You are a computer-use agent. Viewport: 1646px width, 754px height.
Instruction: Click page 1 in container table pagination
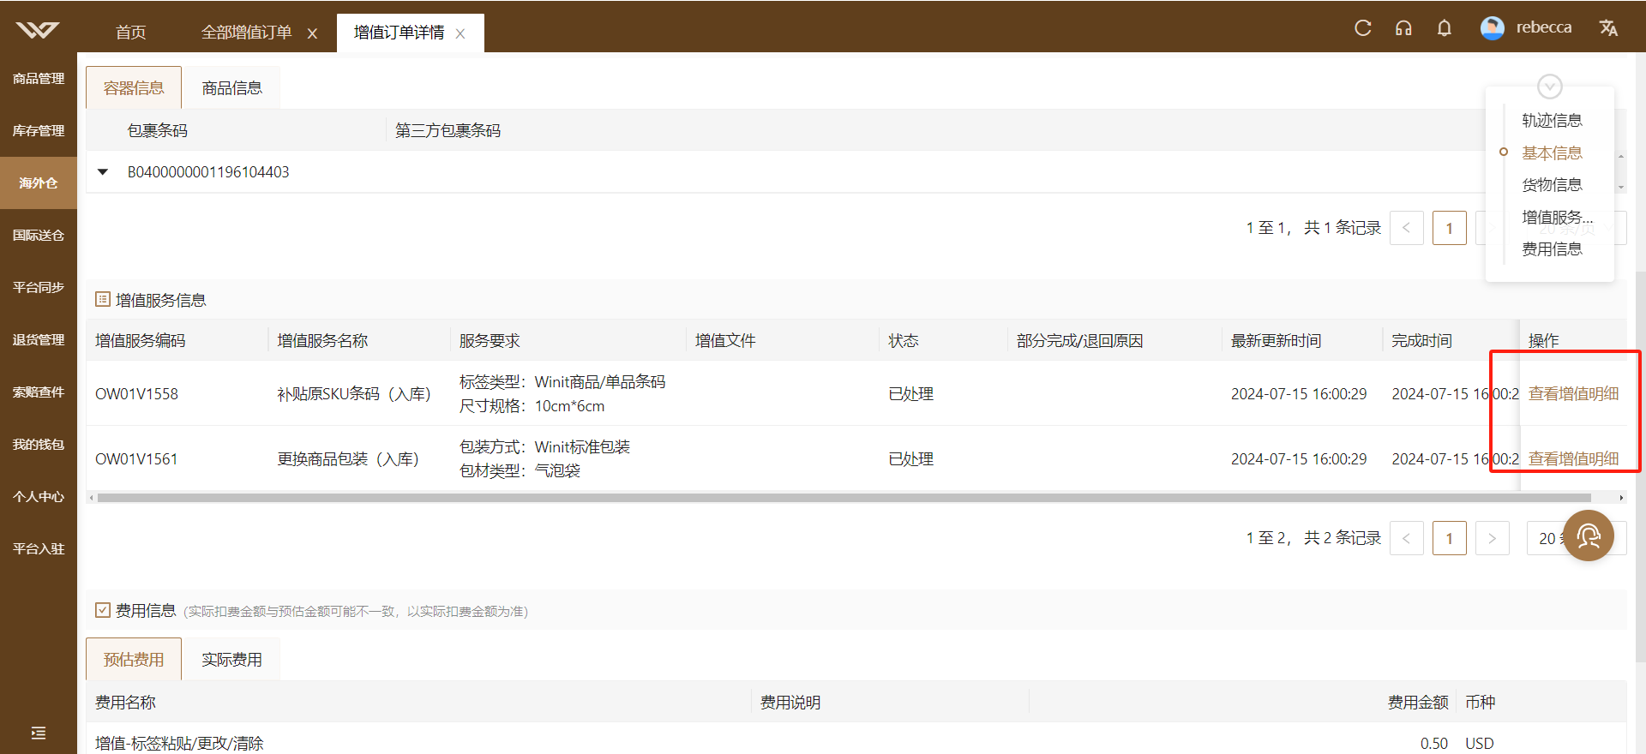[x=1450, y=228]
